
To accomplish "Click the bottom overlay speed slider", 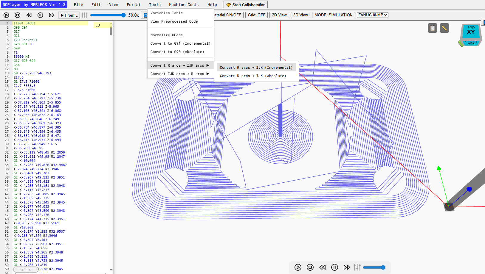I will [374, 267].
